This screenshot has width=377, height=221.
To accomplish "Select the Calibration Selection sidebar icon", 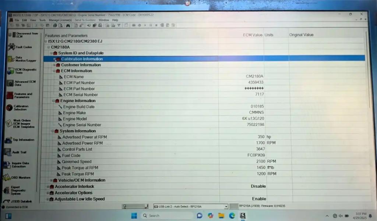I will [10, 107].
